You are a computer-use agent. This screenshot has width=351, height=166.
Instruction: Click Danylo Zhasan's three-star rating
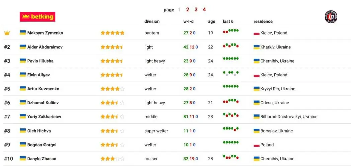112,159
